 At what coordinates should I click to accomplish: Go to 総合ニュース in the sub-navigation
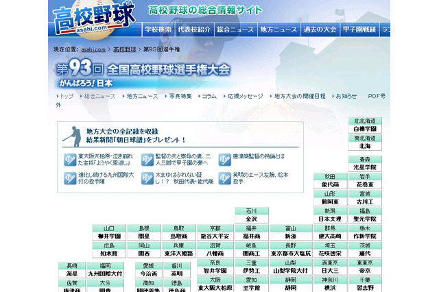(99, 96)
